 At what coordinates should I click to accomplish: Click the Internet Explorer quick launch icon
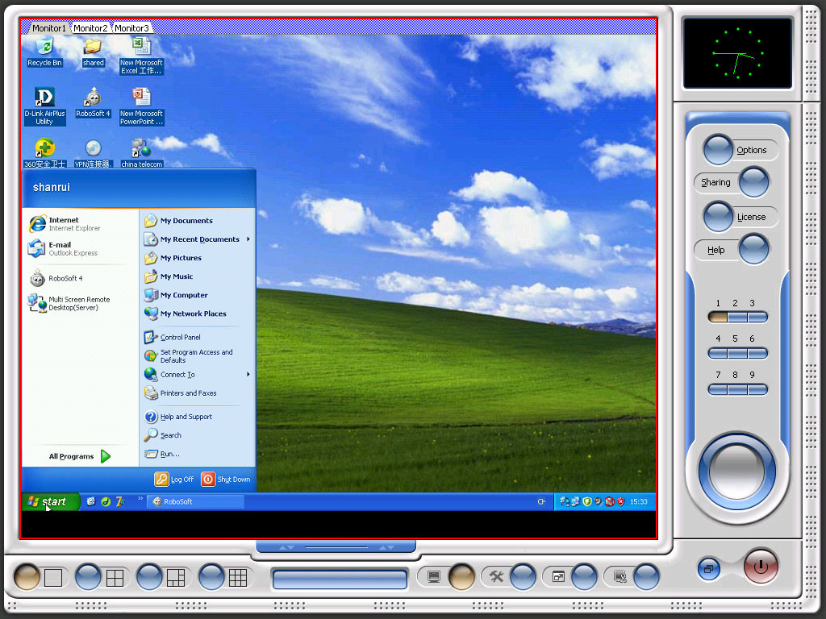[91, 501]
